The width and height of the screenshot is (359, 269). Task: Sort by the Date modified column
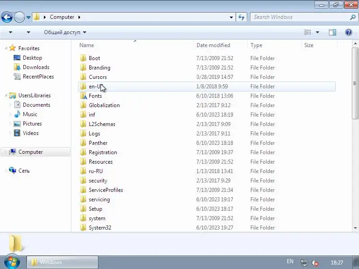[213, 45]
